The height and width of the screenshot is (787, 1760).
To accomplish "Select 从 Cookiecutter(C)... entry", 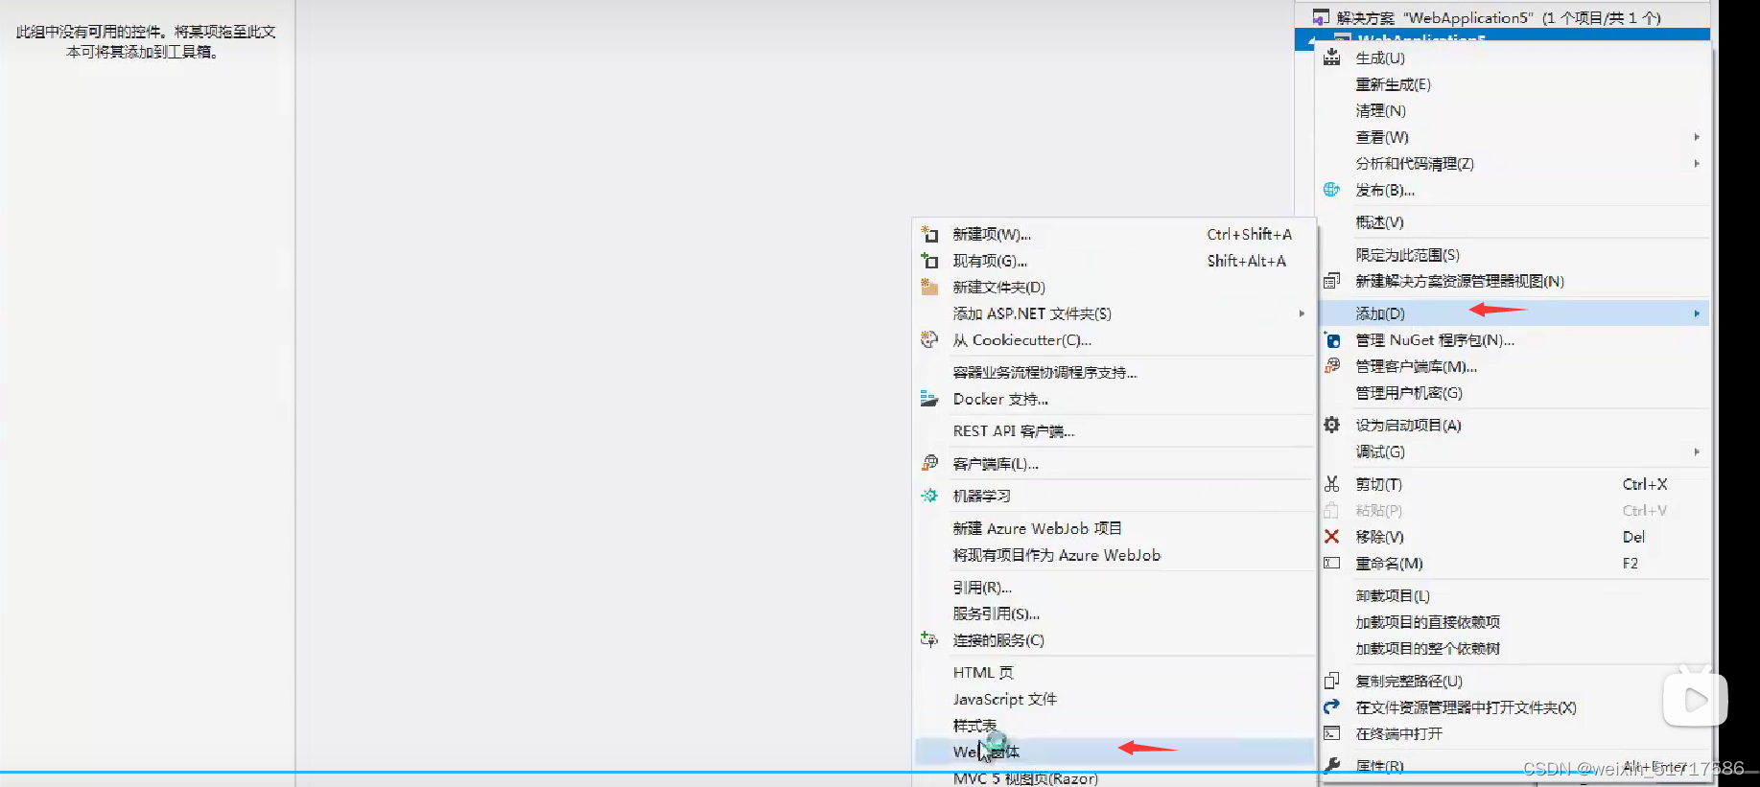I will pos(1021,340).
